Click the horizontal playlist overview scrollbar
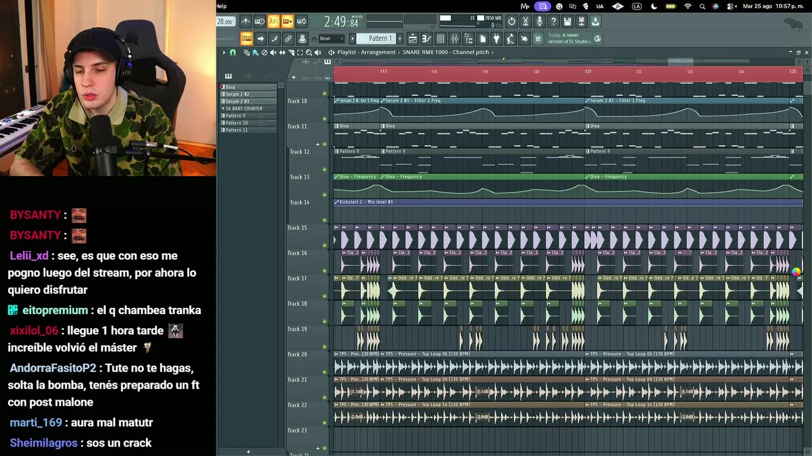This screenshot has height=456, width=812. point(568,61)
